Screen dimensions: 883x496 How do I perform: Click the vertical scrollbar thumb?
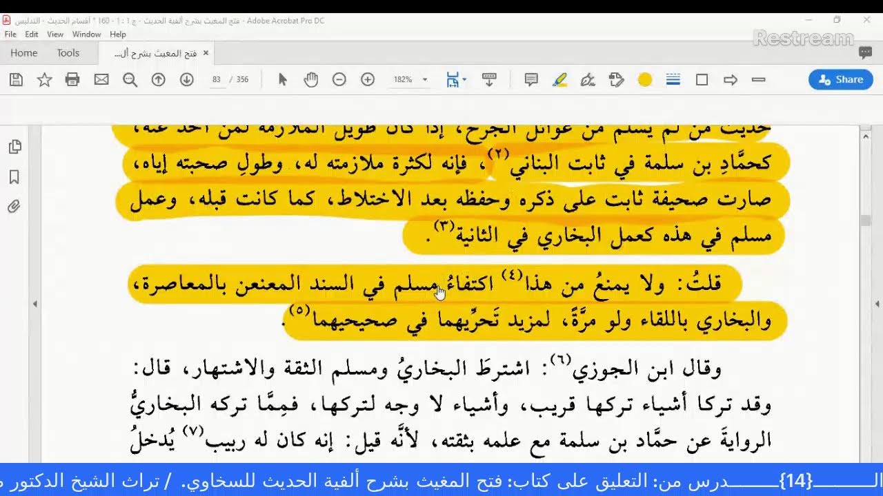(x=866, y=221)
